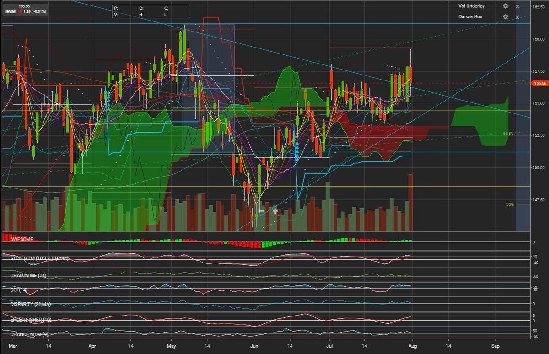The width and height of the screenshot is (549, 354).
Task: Click the AWESOME oscillator panel label
Action: pyautogui.click(x=21, y=239)
